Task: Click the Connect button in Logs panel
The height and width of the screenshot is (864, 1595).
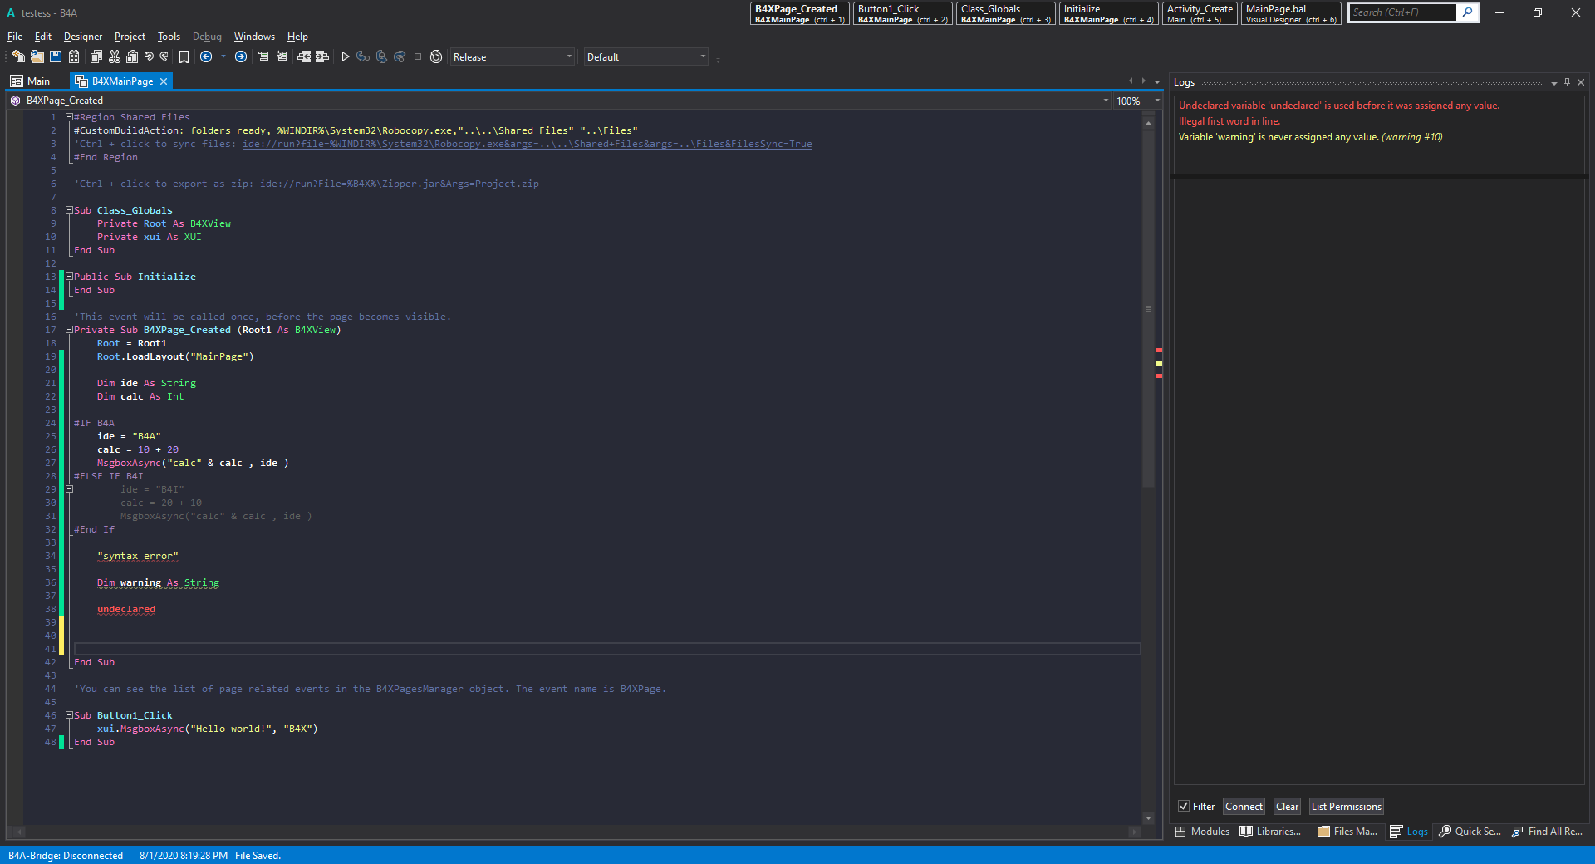Action: point(1244,806)
